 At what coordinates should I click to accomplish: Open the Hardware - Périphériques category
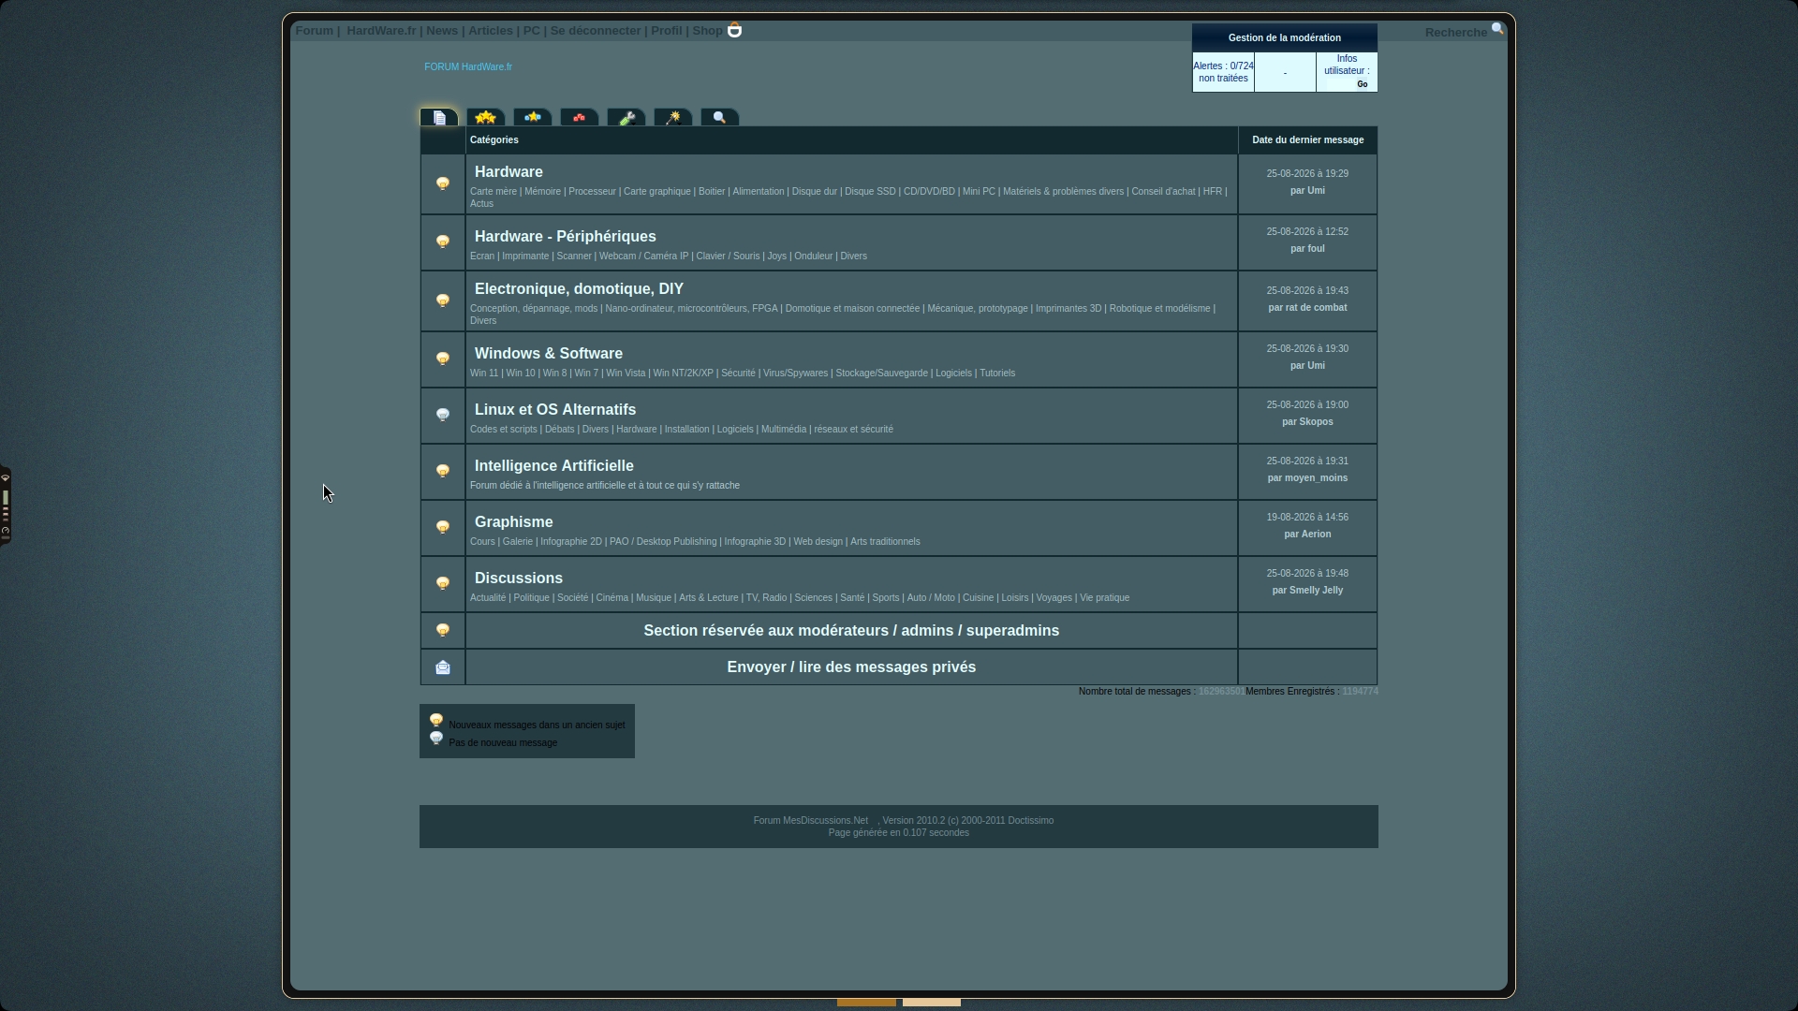[566, 237]
